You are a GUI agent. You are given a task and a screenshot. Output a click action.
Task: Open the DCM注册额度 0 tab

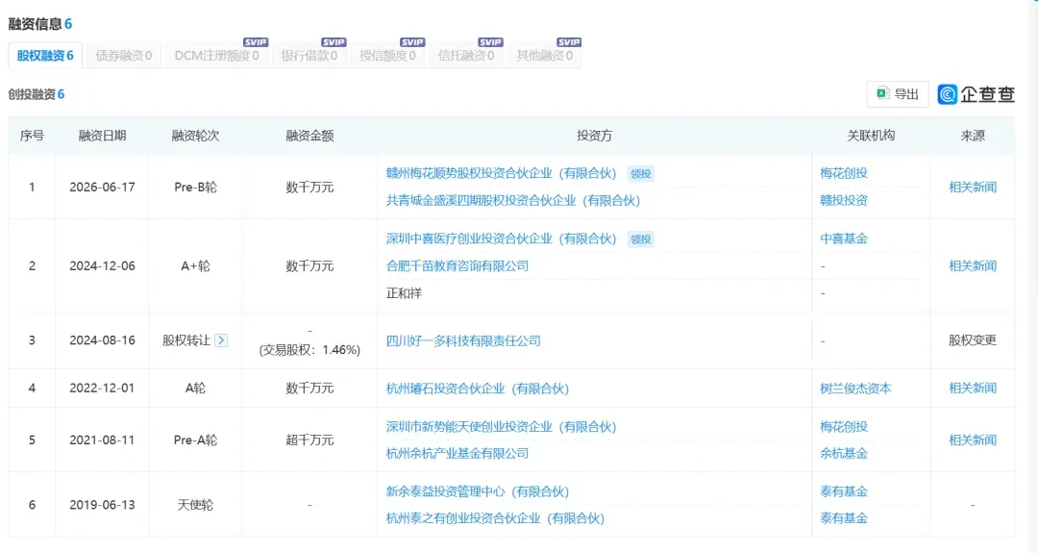(216, 56)
